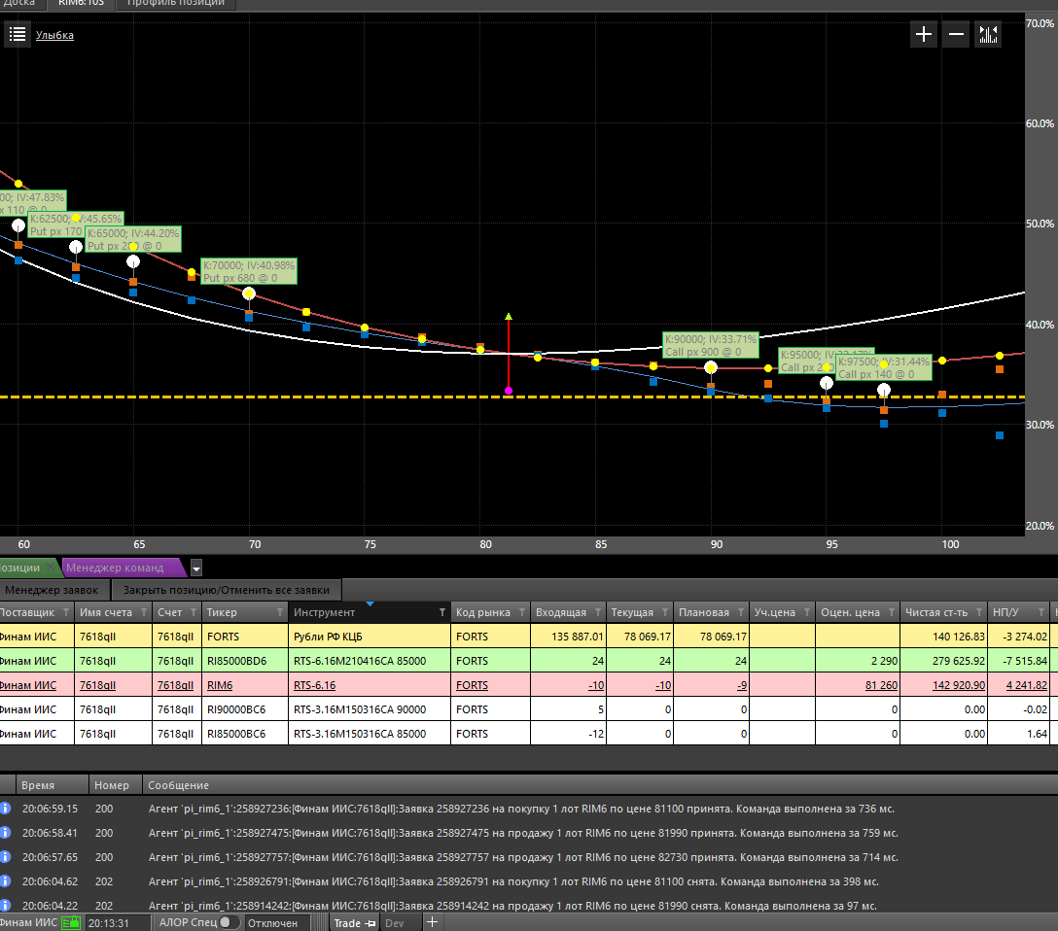The image size is (1058, 931).
Task: Click the info icon of first log message
Action: coord(5,809)
